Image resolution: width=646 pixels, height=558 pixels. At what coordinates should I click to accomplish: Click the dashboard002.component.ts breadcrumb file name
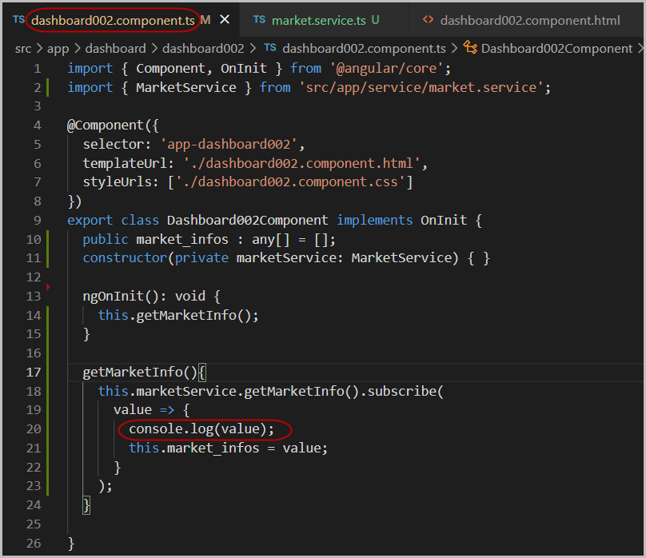tap(364, 49)
